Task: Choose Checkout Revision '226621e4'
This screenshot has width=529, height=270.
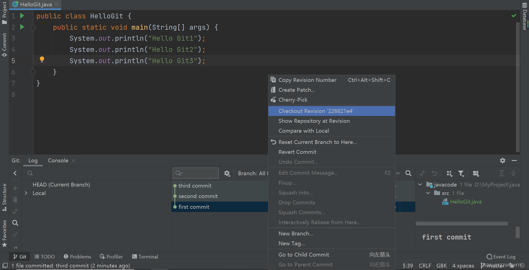Action: click(331, 111)
